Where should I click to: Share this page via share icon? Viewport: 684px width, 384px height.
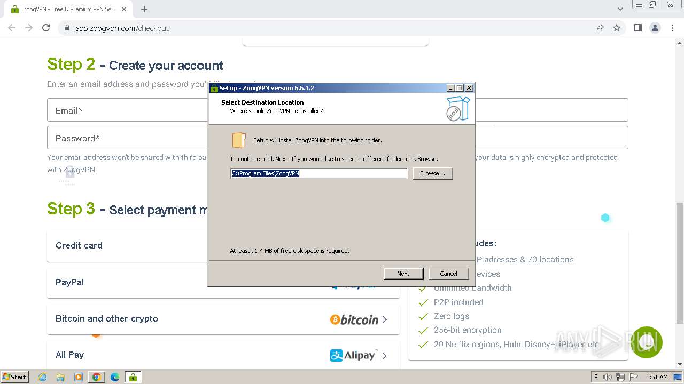click(600, 28)
